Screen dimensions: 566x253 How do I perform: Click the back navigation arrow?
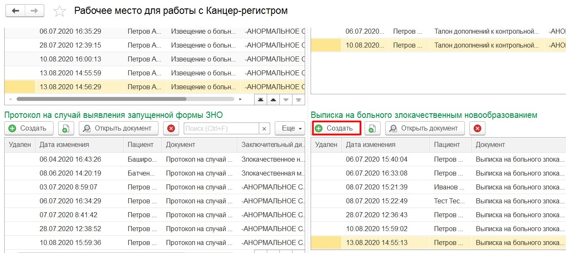(15, 11)
